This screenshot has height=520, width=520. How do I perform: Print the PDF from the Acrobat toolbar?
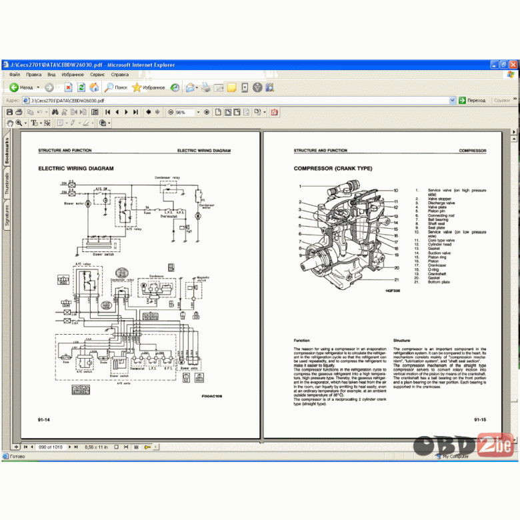[19, 112]
